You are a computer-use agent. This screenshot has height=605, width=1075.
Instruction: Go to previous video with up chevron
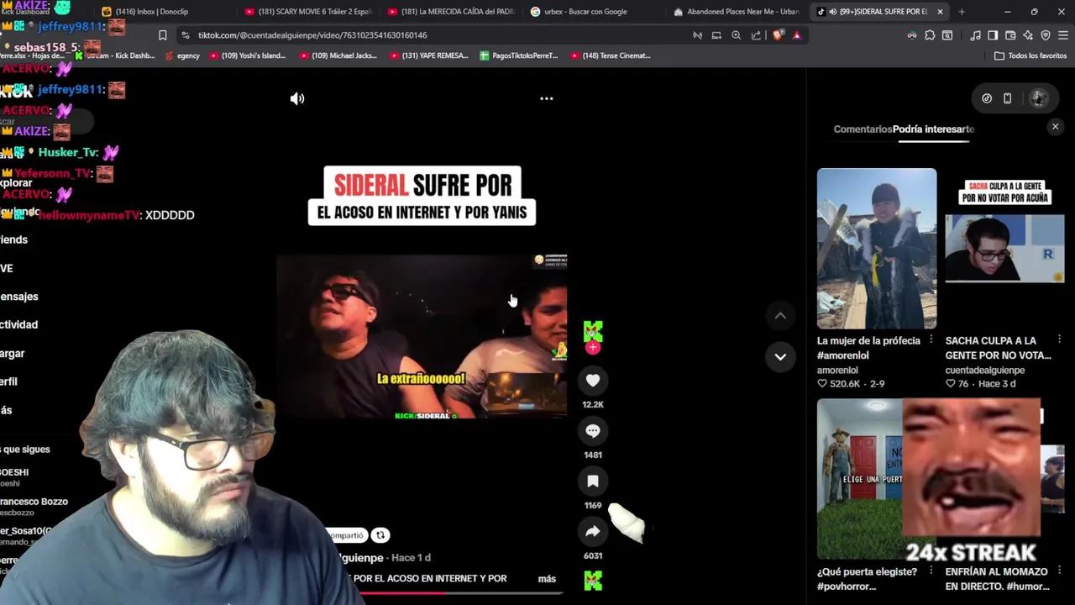pyautogui.click(x=780, y=316)
